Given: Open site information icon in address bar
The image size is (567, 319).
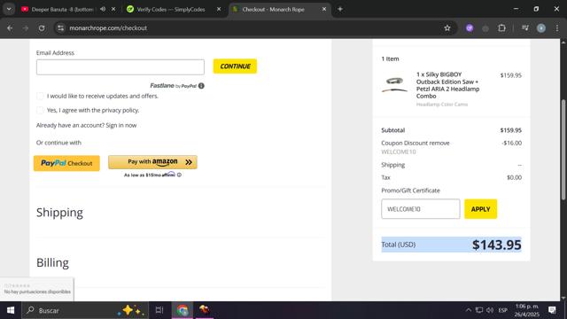Looking at the screenshot, I should 61,27.
